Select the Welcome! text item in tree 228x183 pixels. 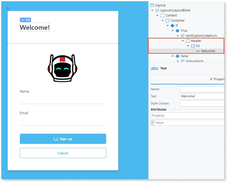tap(208, 51)
